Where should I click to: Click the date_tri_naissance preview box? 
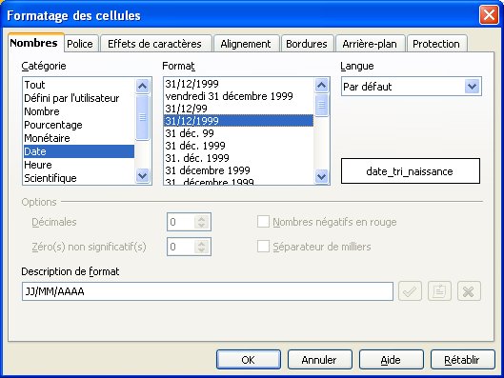pyautogui.click(x=411, y=171)
